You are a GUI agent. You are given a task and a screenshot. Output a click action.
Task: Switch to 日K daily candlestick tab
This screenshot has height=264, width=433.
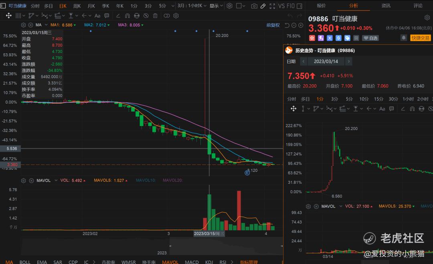(63, 6)
